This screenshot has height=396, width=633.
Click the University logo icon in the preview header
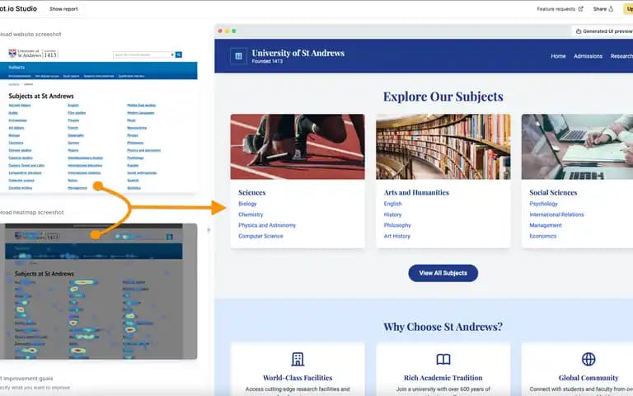coord(238,56)
